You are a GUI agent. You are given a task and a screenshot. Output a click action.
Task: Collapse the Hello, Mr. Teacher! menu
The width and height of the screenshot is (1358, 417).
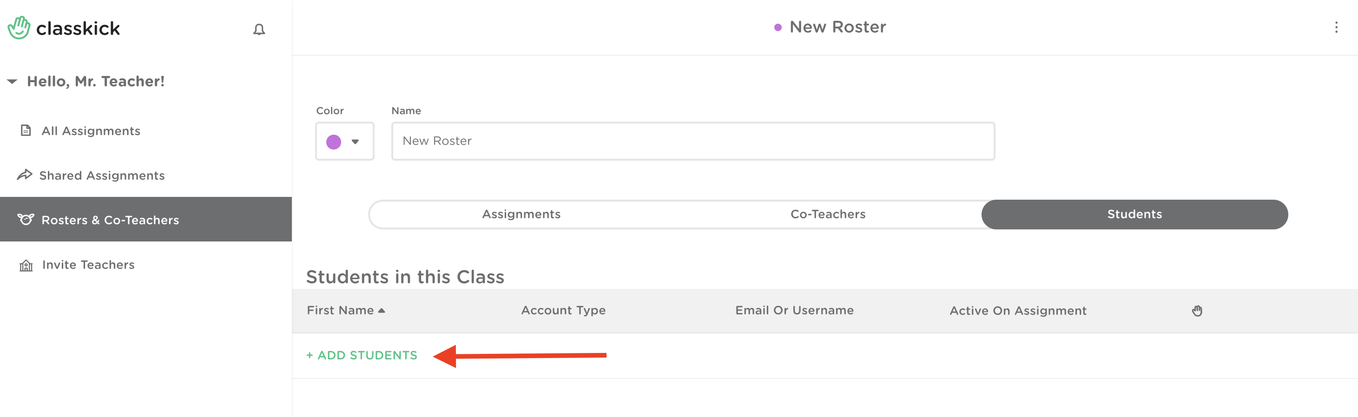(x=12, y=82)
